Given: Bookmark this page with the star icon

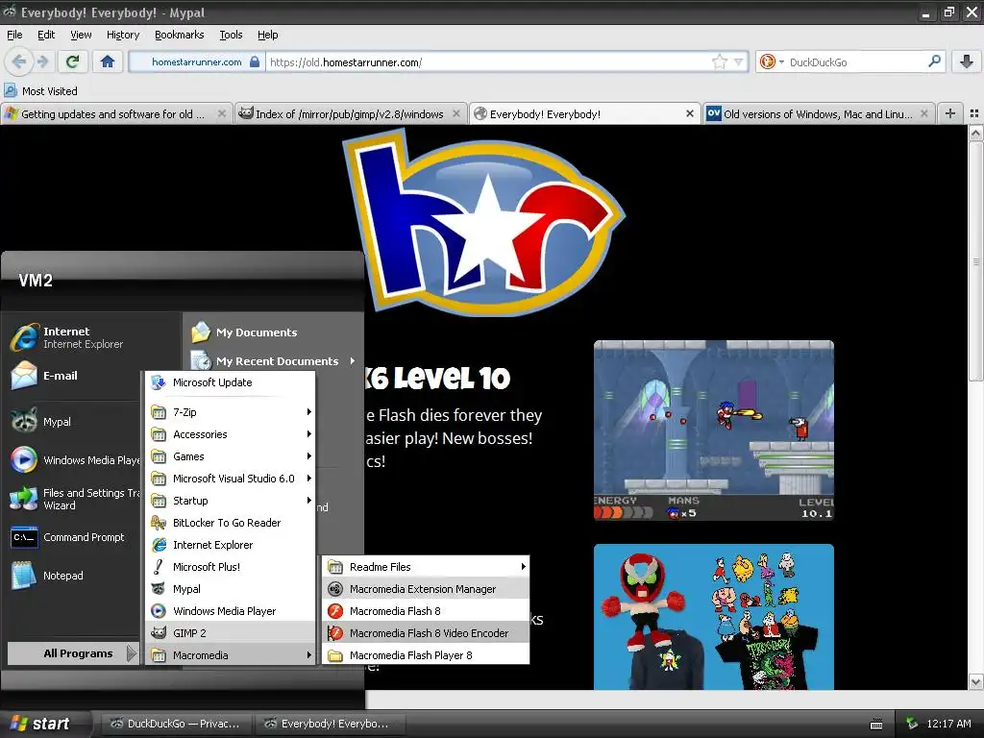Looking at the screenshot, I should pos(719,61).
